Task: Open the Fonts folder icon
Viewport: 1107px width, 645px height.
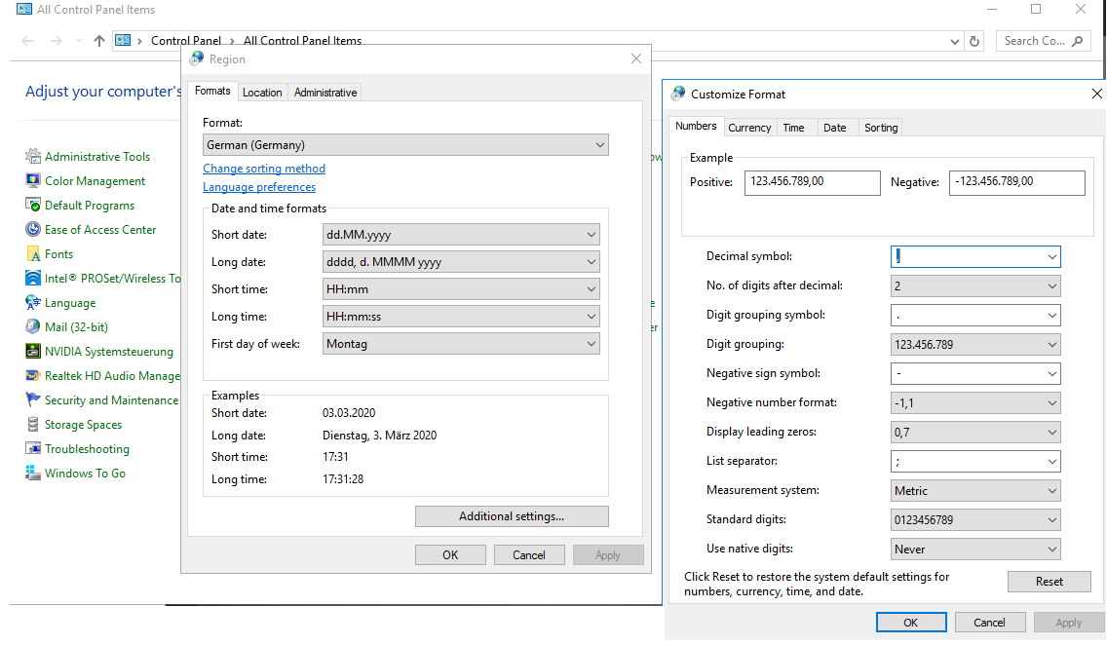Action: [x=34, y=254]
